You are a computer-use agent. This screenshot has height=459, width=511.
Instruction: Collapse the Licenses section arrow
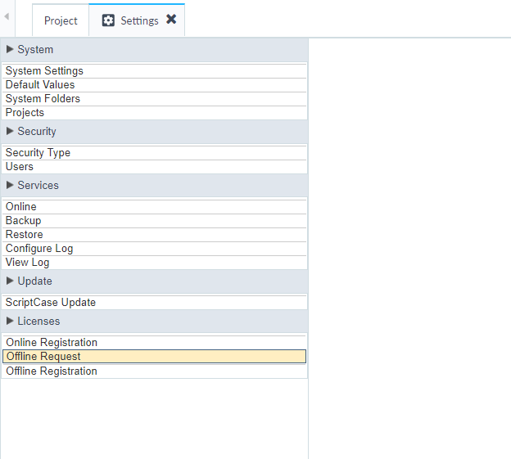(10, 321)
